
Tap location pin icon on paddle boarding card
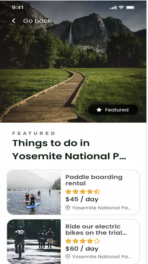click(68, 208)
